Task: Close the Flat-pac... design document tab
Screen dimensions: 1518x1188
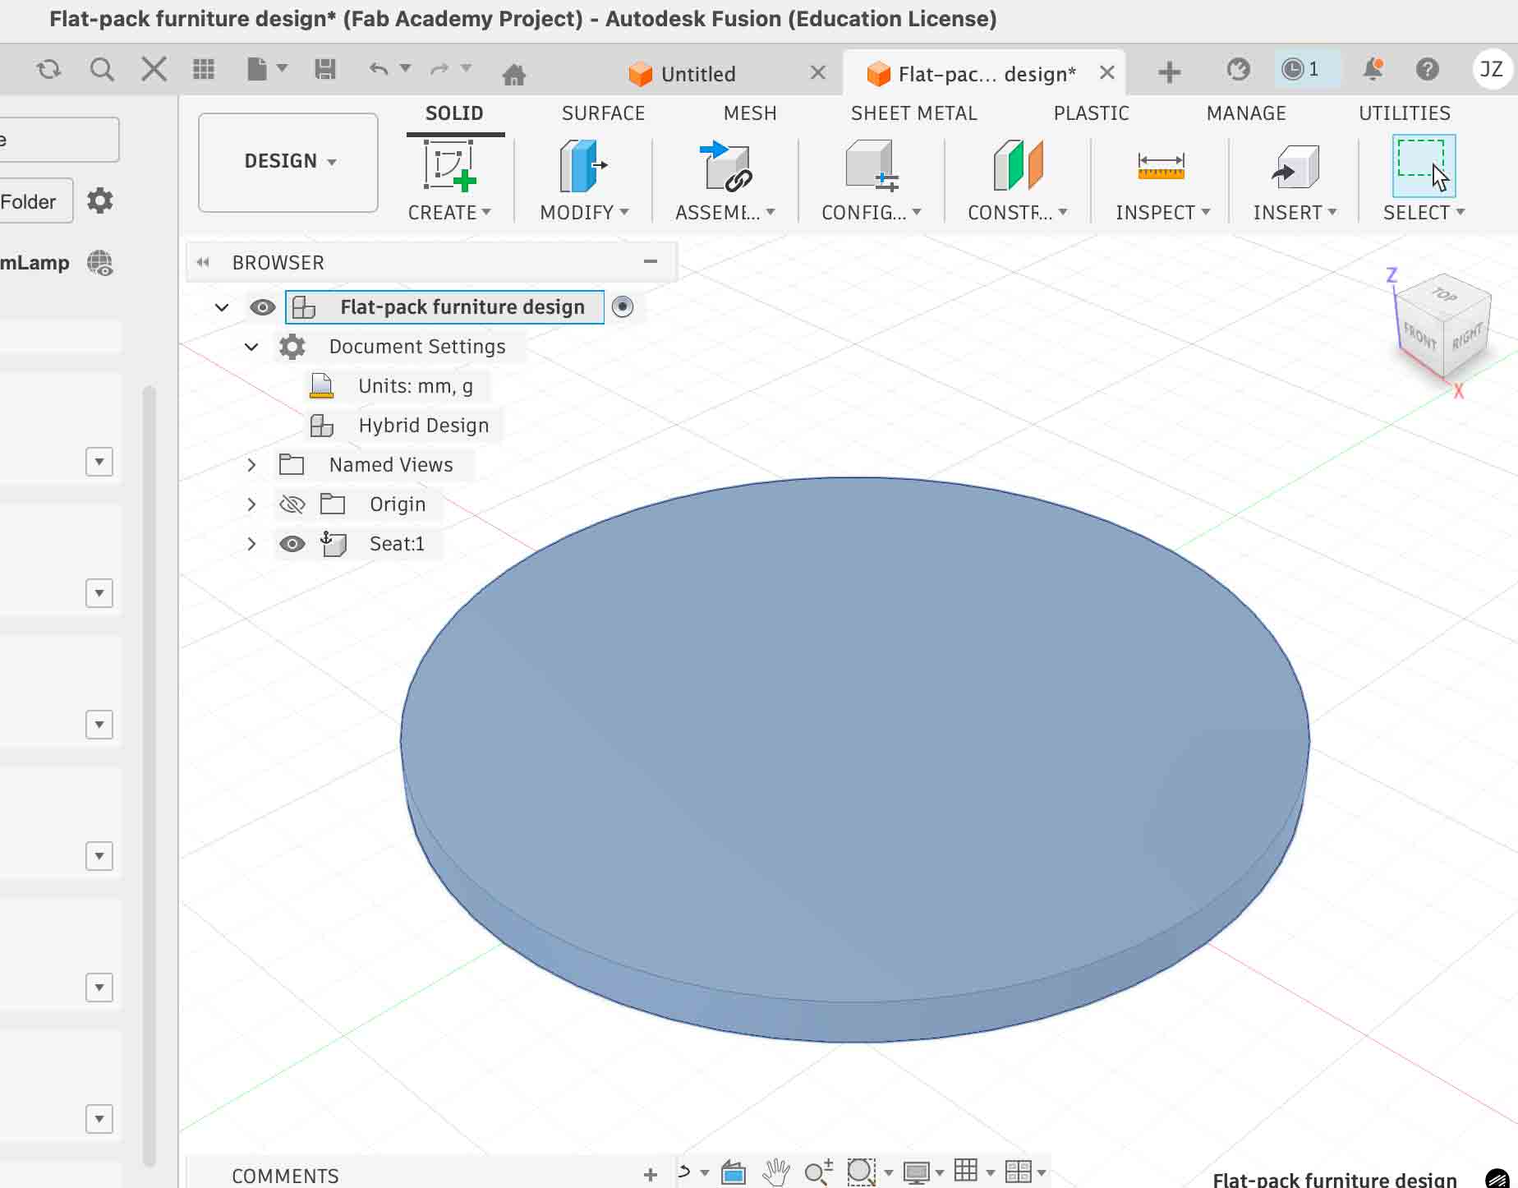Action: [1107, 73]
